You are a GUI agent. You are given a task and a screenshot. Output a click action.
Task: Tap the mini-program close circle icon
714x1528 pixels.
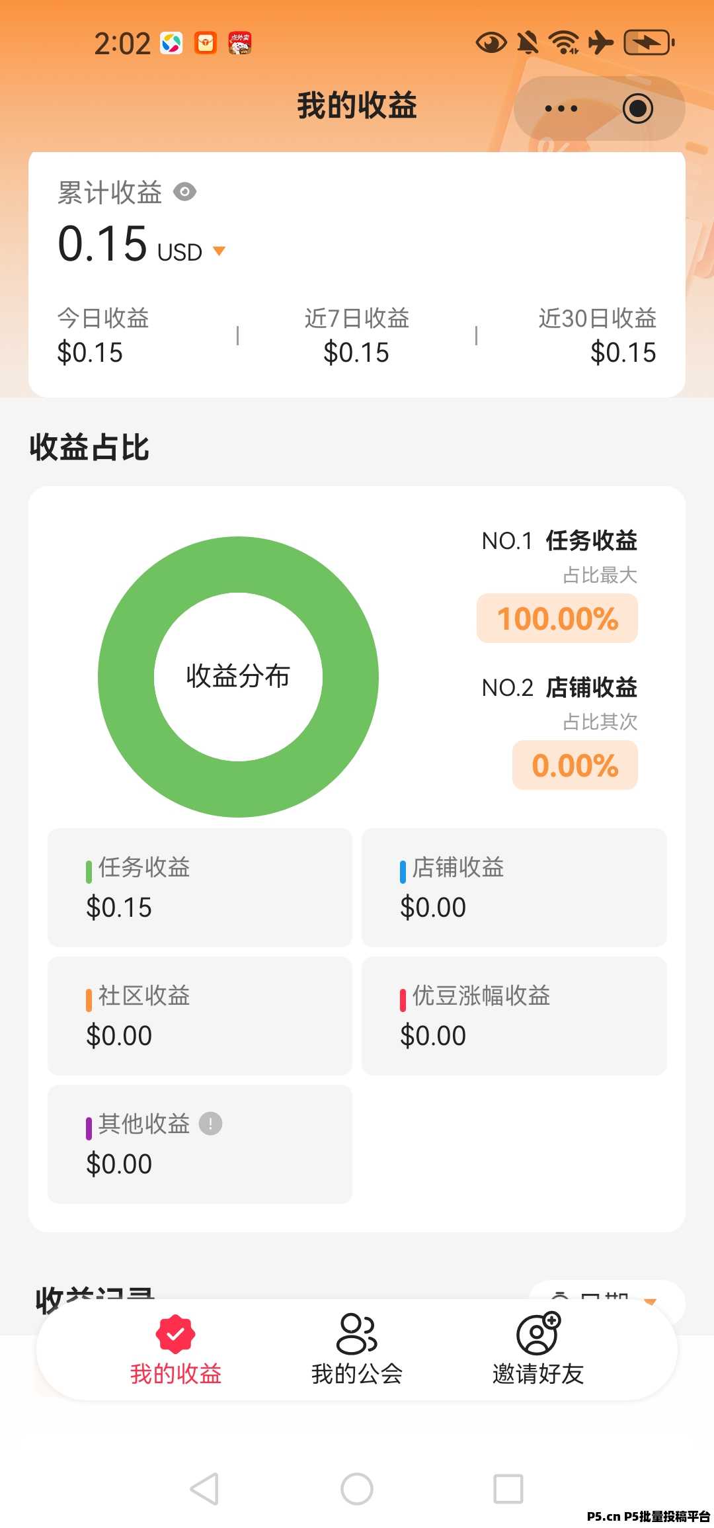click(x=637, y=108)
